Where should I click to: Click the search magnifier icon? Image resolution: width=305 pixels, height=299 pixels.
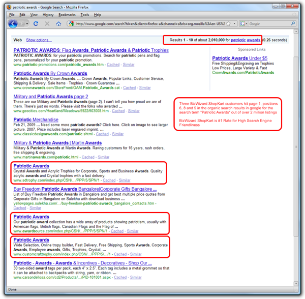(x=293, y=24)
